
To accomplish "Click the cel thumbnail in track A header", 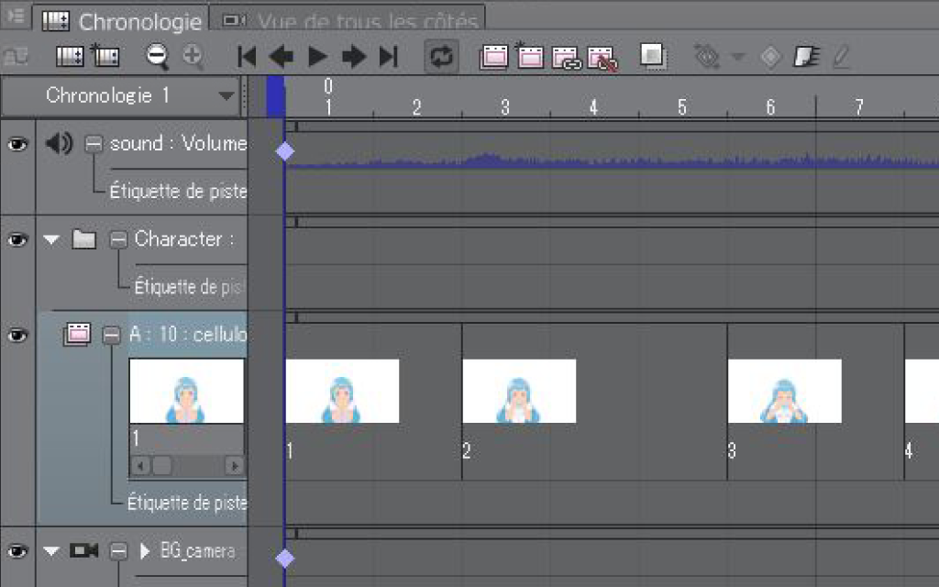I will tap(186, 391).
